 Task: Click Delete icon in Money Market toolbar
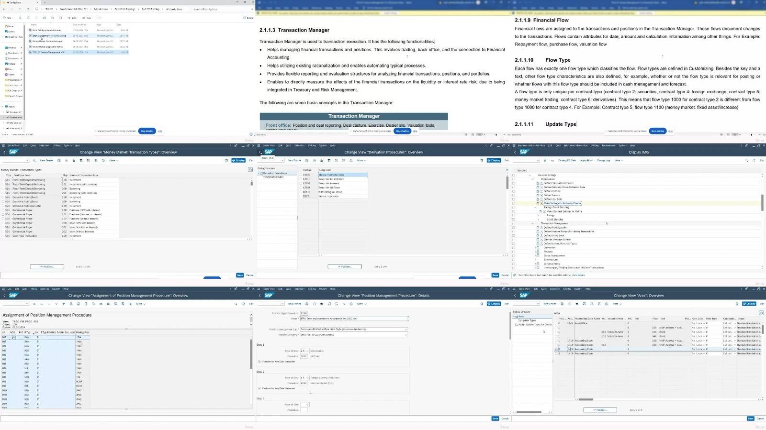67,161
